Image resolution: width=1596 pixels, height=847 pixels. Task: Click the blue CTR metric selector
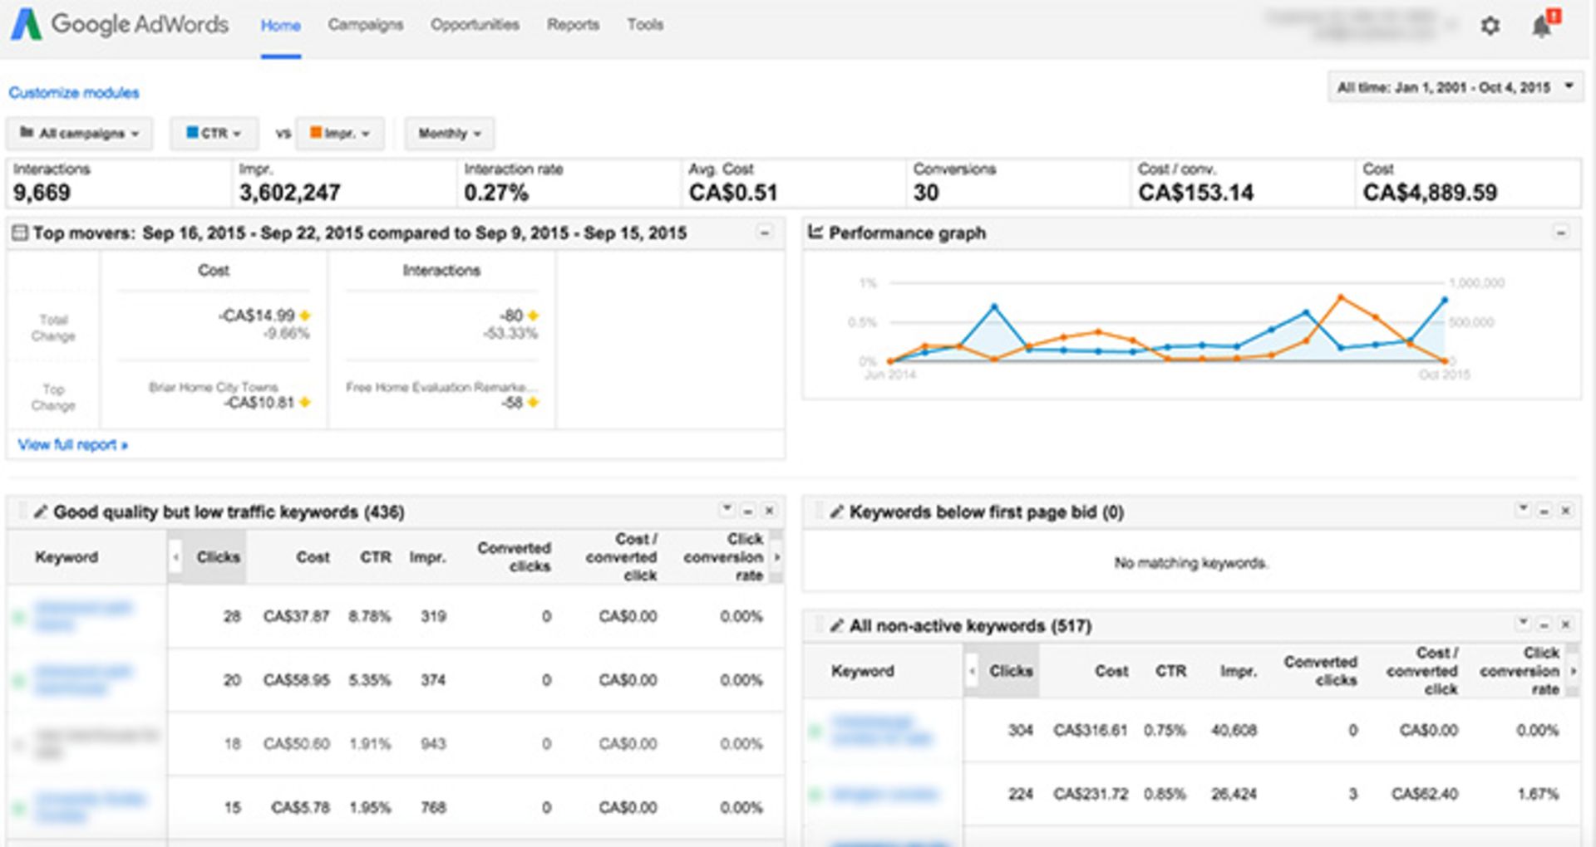pos(214,134)
